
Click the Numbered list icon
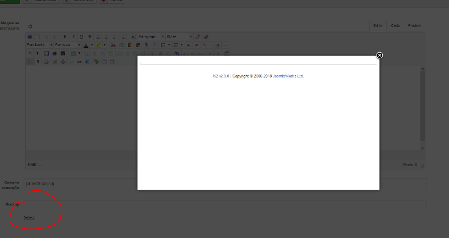tap(163, 45)
